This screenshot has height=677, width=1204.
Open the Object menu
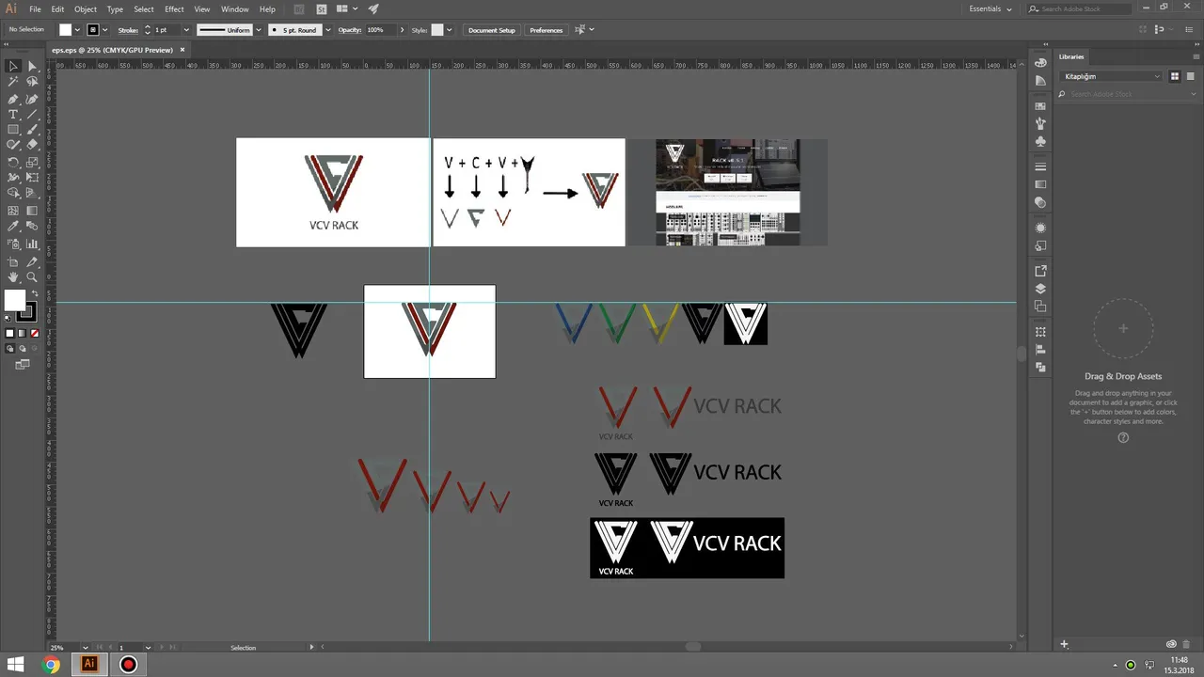[86, 8]
